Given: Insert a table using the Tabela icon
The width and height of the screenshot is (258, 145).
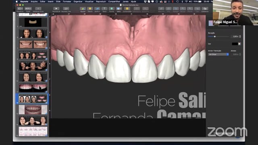Looking at the screenshot, I should (x=90, y=8).
